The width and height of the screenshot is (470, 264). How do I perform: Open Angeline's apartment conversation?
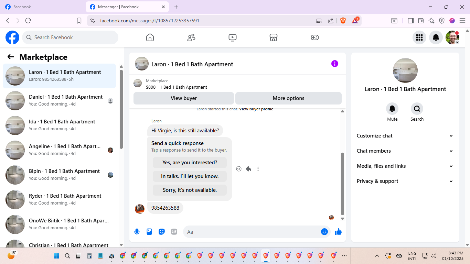(60, 150)
